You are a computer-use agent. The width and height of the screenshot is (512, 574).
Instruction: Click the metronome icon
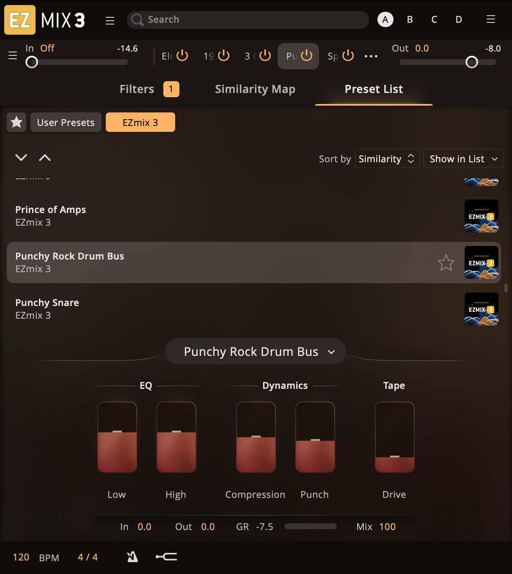pos(132,557)
